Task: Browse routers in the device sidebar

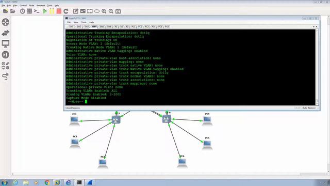Action: click(x=6, y=22)
